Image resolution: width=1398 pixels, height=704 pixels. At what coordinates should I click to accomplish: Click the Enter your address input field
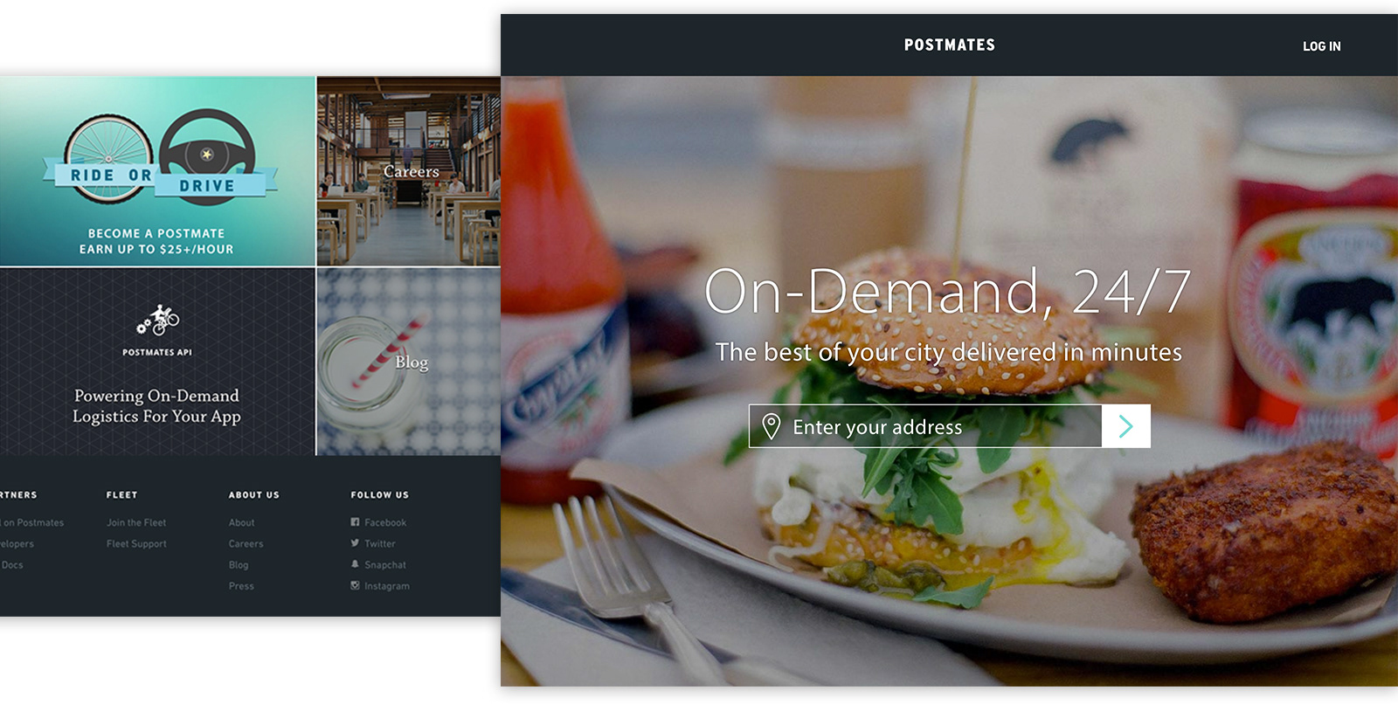pos(925,426)
